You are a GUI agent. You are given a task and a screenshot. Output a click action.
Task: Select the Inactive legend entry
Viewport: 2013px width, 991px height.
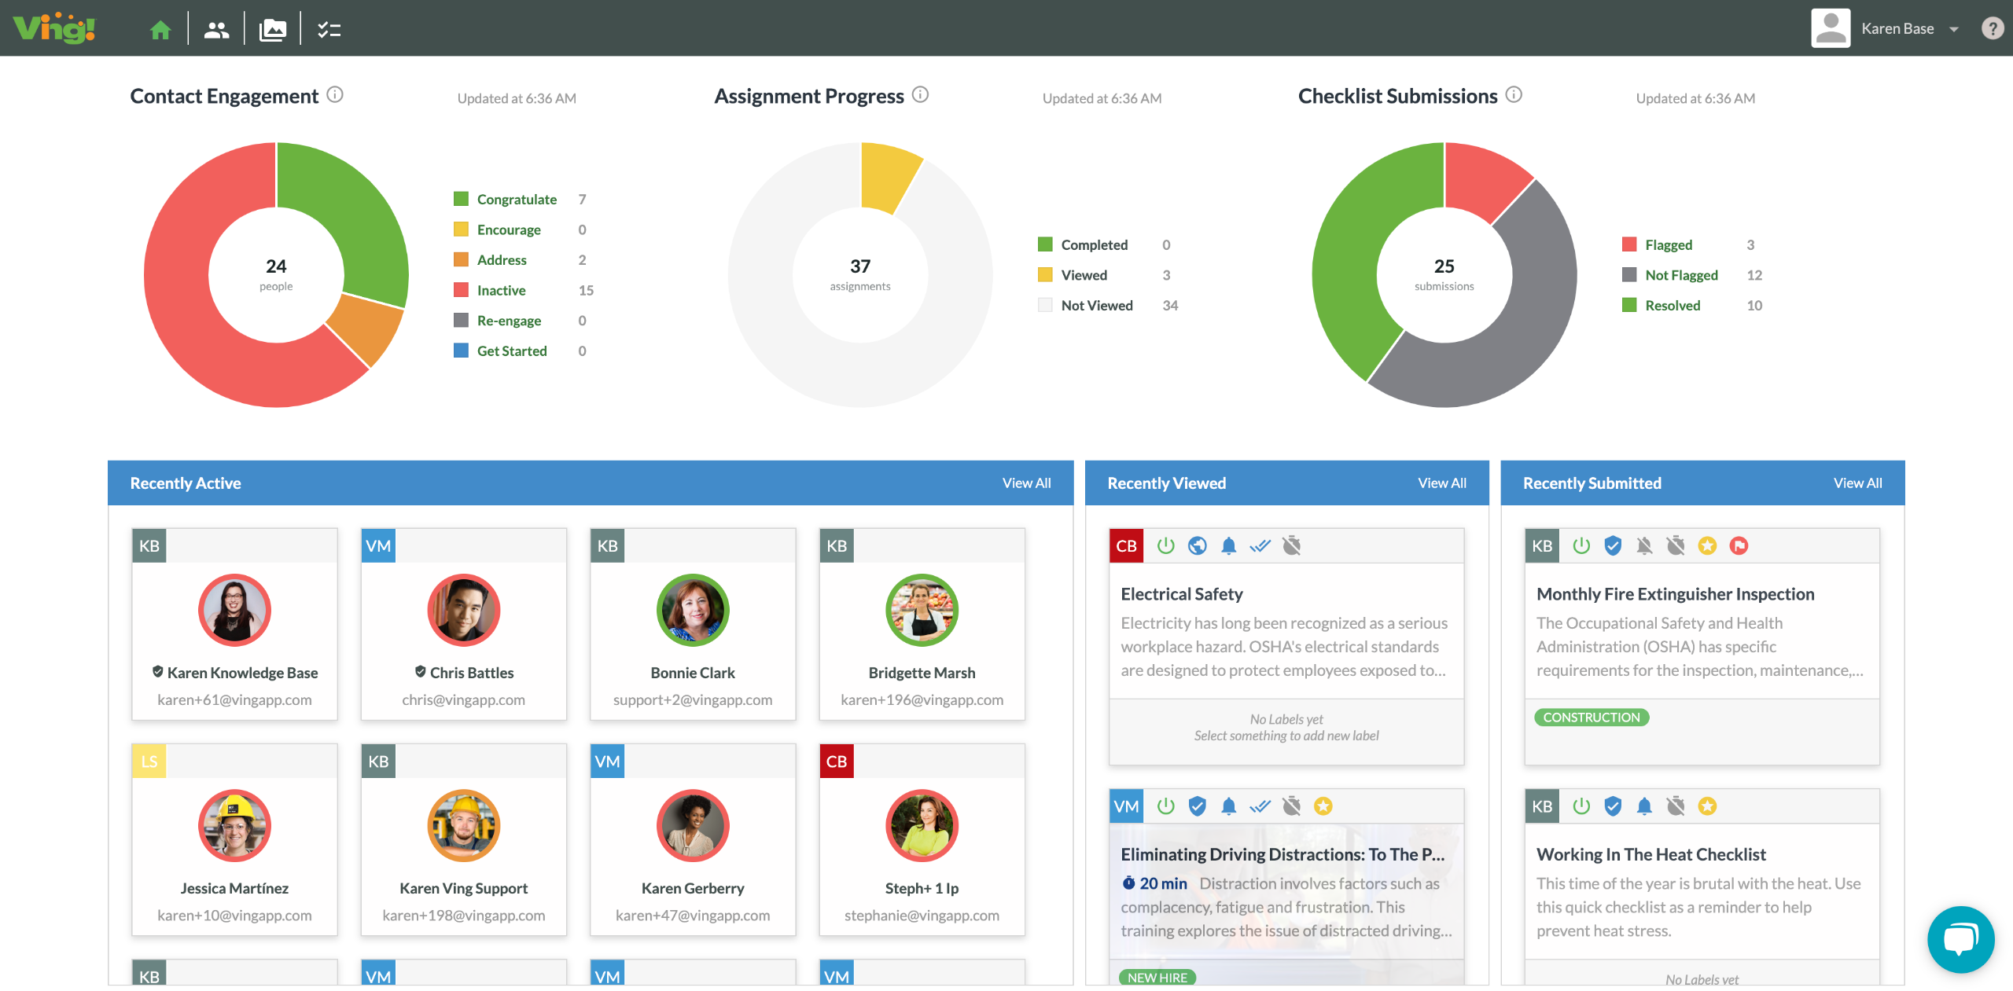pos(501,290)
